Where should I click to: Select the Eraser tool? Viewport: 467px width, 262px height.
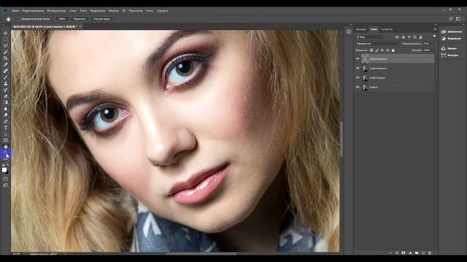(x=5, y=96)
